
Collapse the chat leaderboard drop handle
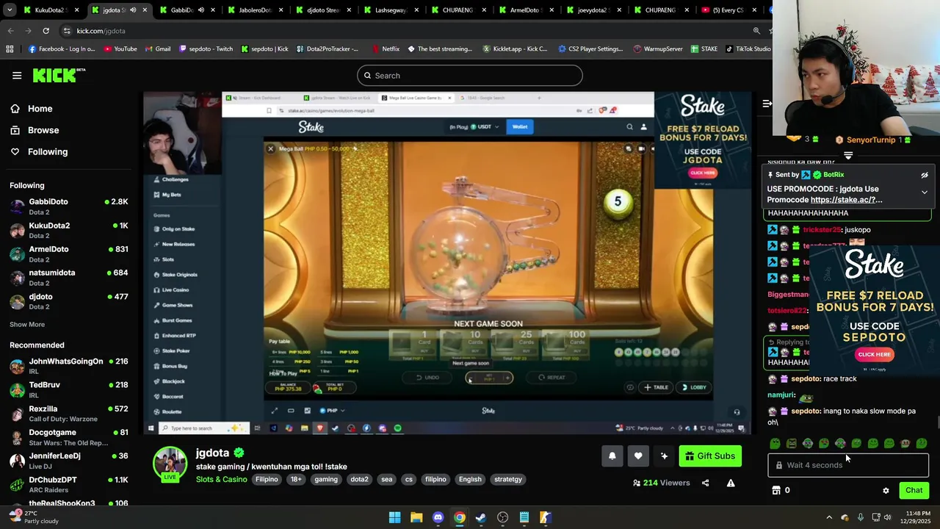point(848,155)
